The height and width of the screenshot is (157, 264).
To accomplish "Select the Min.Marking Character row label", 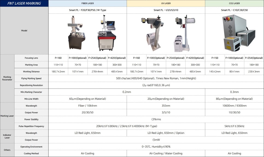I will (x=31, y=92).
